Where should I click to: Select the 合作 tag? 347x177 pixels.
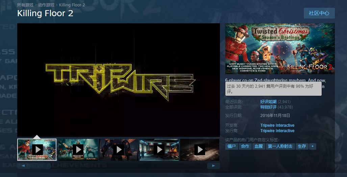click(x=245, y=146)
